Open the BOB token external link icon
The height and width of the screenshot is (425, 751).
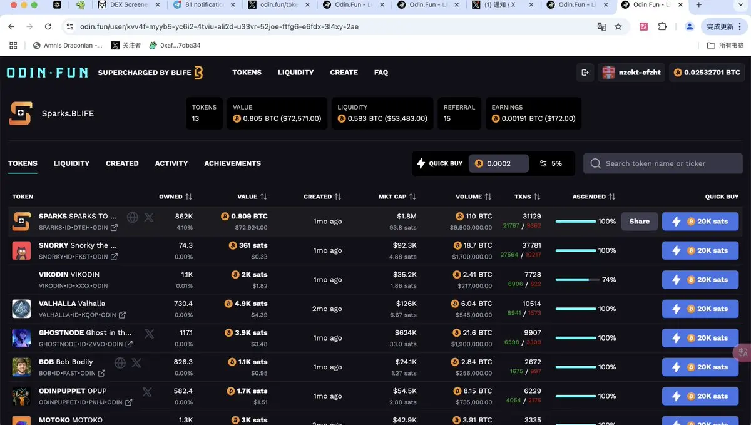coord(101,373)
